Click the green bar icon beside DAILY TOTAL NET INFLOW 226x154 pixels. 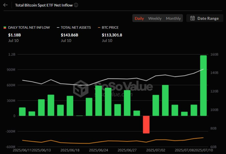(x=4, y=27)
